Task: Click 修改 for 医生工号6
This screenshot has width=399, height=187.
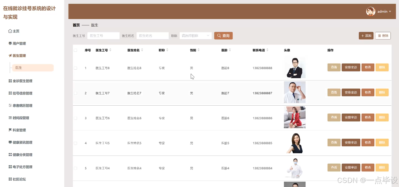Action: pos(368,117)
